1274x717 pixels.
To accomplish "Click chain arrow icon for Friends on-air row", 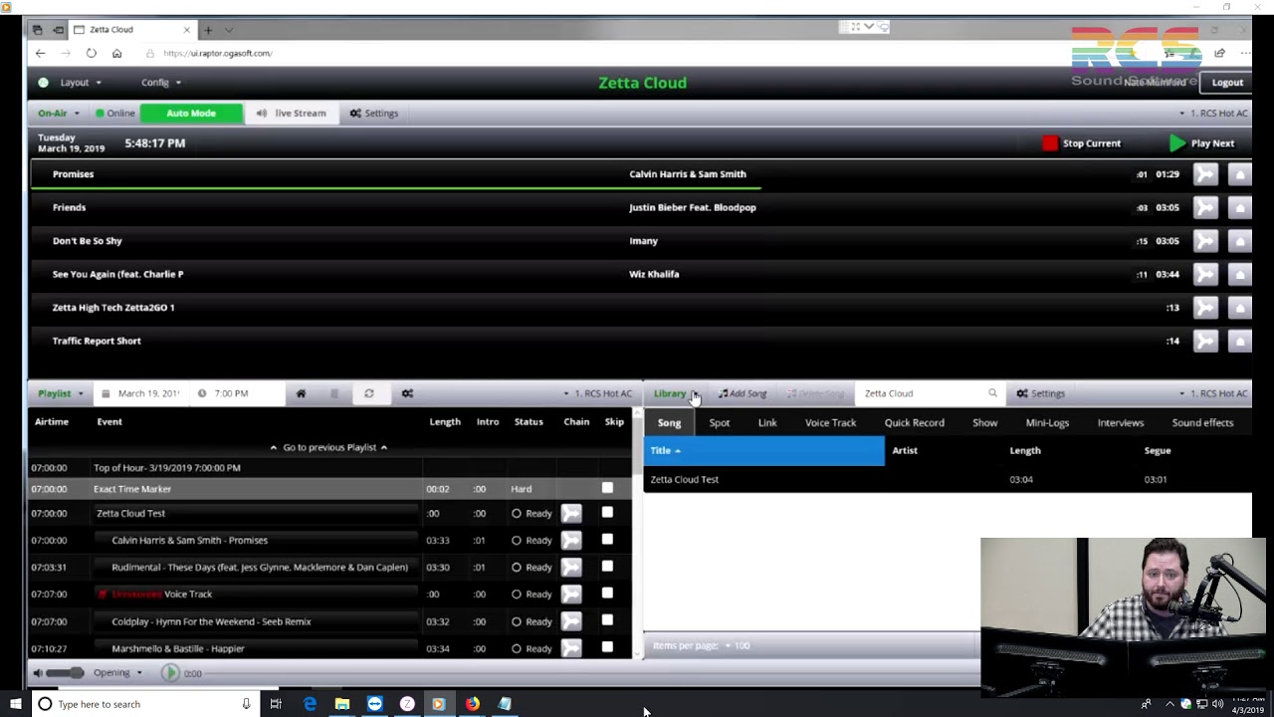I will [1205, 208].
